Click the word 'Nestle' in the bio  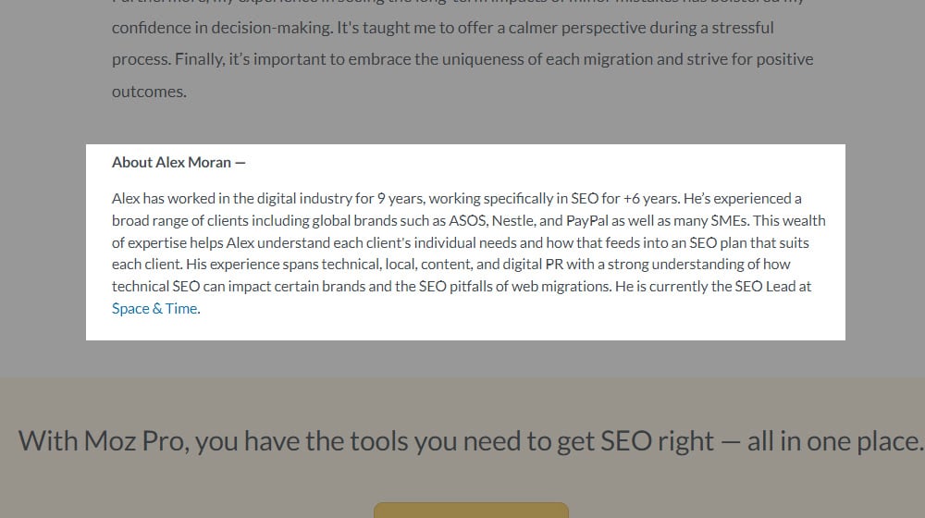[513, 220]
